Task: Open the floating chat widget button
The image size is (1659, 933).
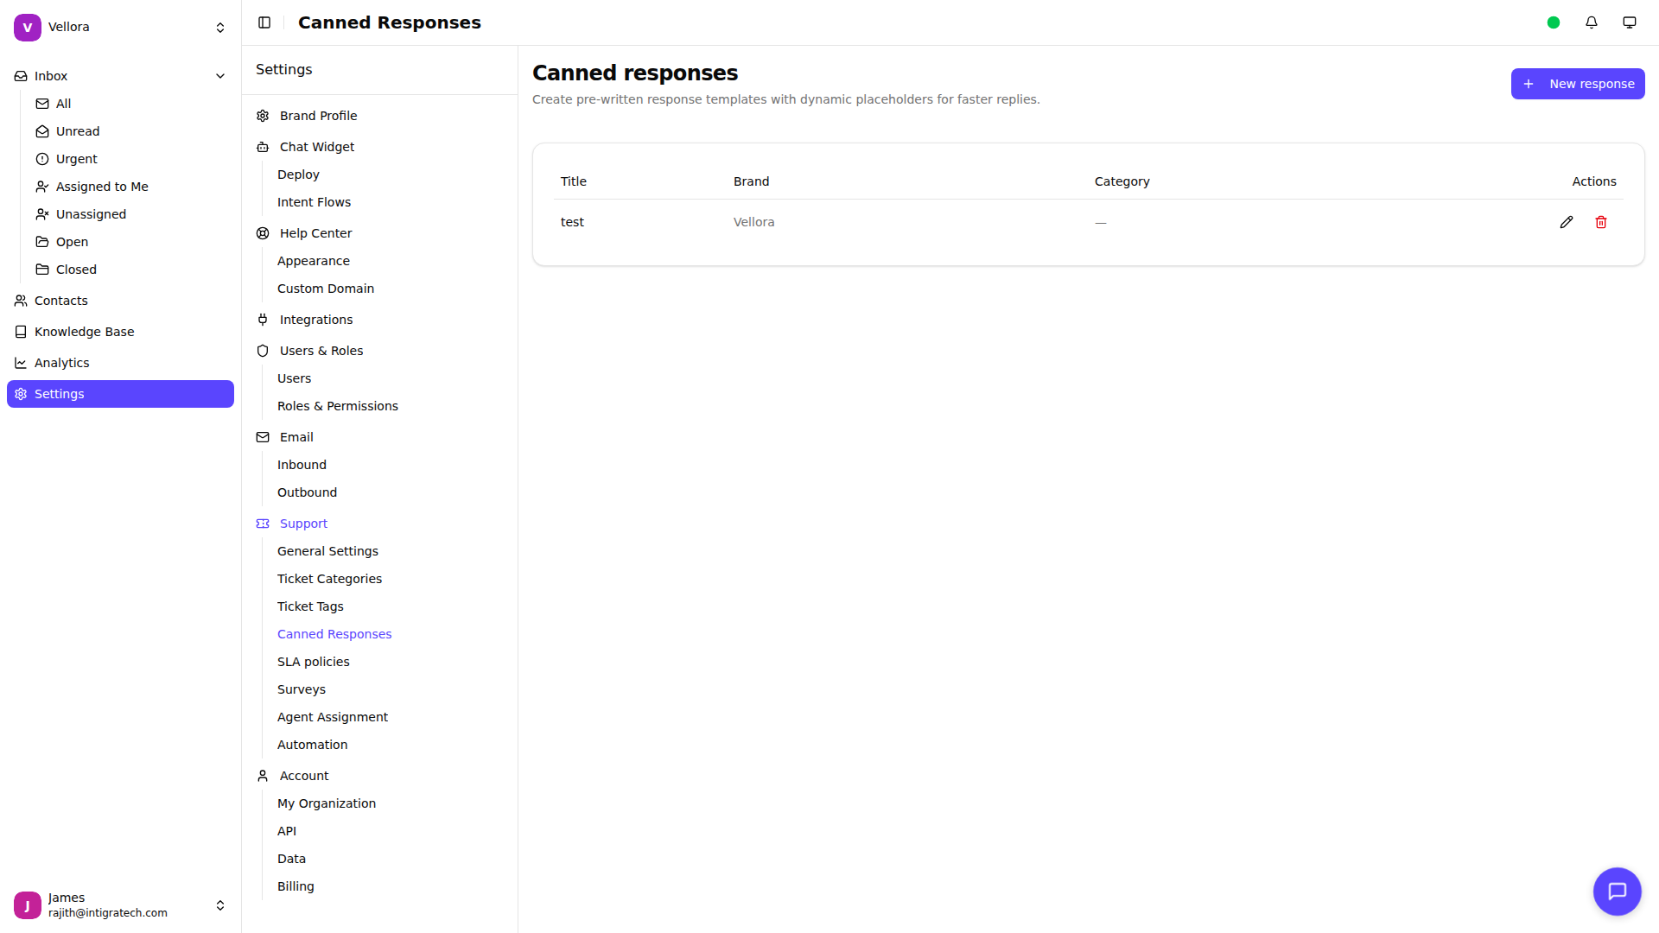Action: (1617, 891)
